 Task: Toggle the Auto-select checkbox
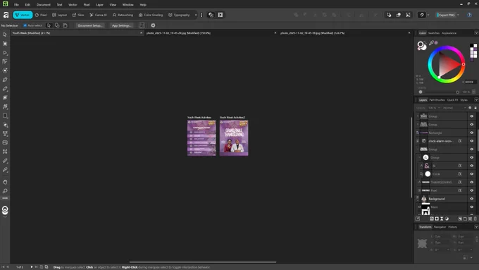25,25
